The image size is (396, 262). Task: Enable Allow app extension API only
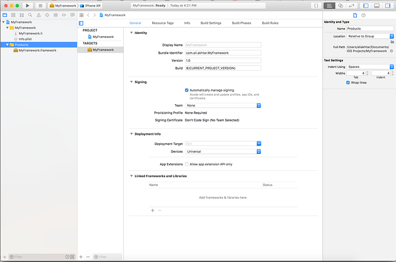[x=187, y=164]
